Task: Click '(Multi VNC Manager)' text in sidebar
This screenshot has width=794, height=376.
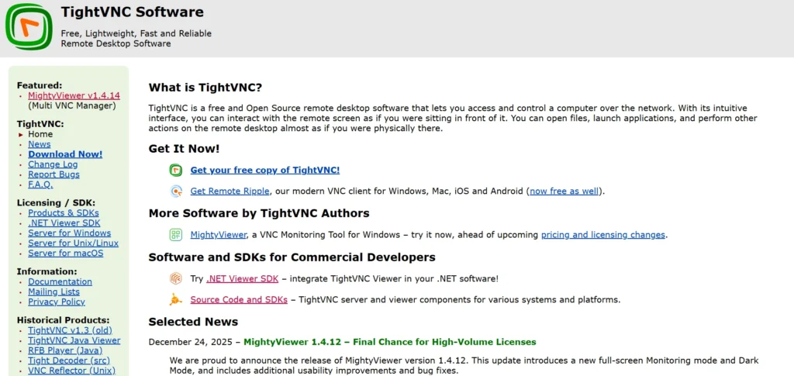Action: 72,105
